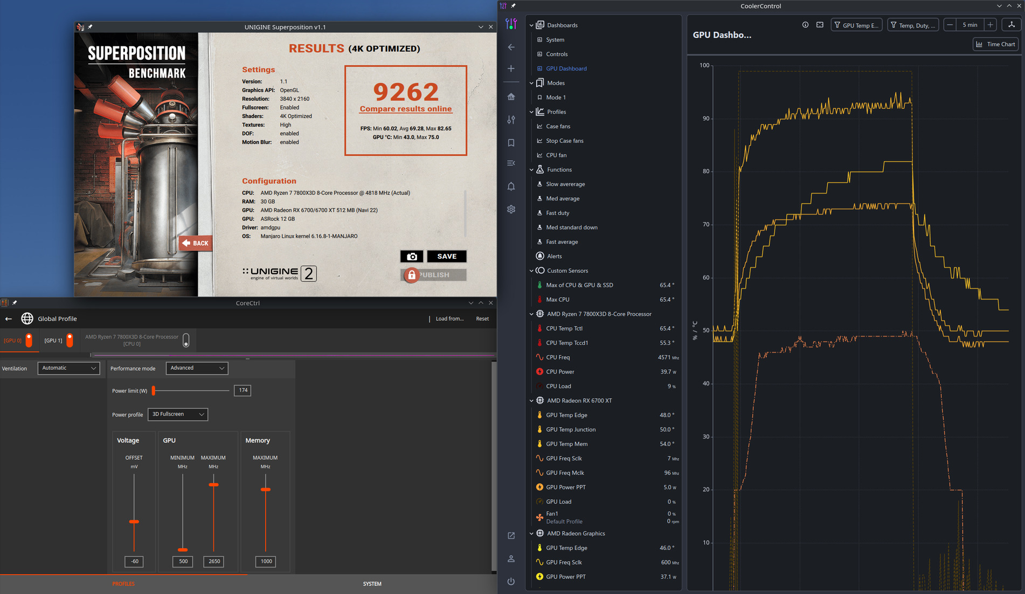The width and height of the screenshot is (1025, 594).
Task: Open the controls sliders icon in CoolerControl's sidebar
Action: pyautogui.click(x=511, y=120)
